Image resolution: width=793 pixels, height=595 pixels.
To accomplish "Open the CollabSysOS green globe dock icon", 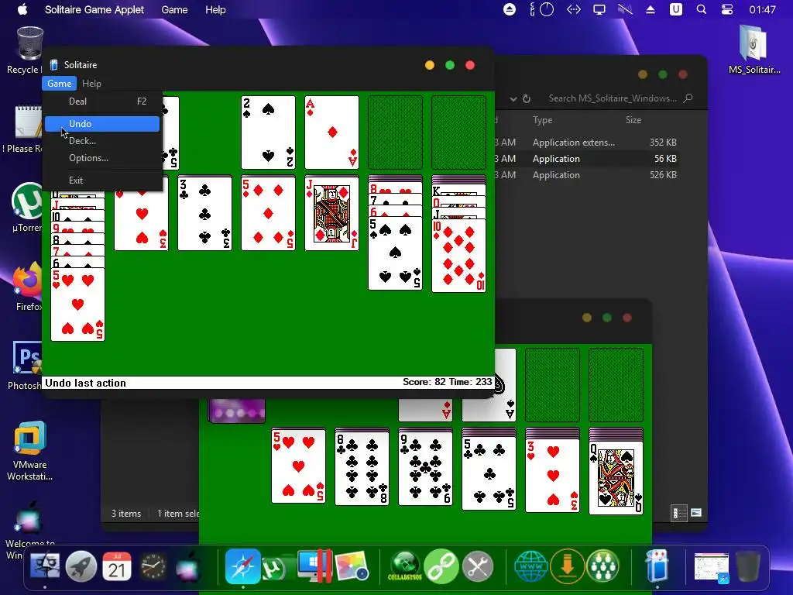I will click(x=404, y=566).
